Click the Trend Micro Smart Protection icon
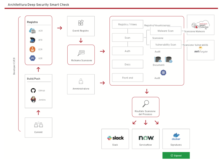This screenshot has width=220, height=164. pyautogui.click(x=200, y=25)
